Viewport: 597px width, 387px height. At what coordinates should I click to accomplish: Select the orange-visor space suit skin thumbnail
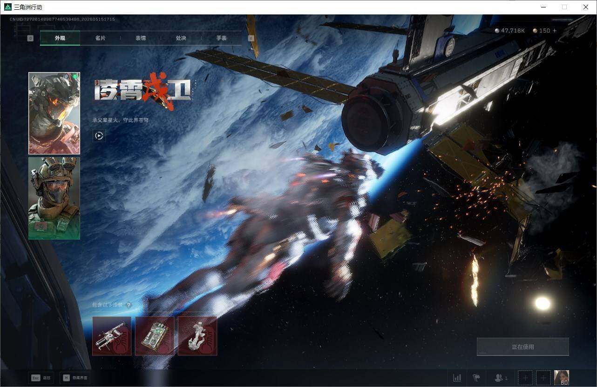click(x=54, y=113)
